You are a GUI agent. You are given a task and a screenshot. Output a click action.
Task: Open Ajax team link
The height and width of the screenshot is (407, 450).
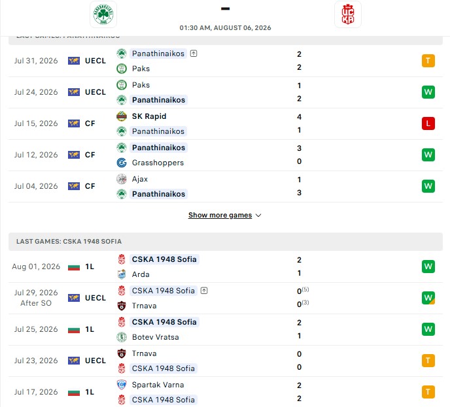140,179
